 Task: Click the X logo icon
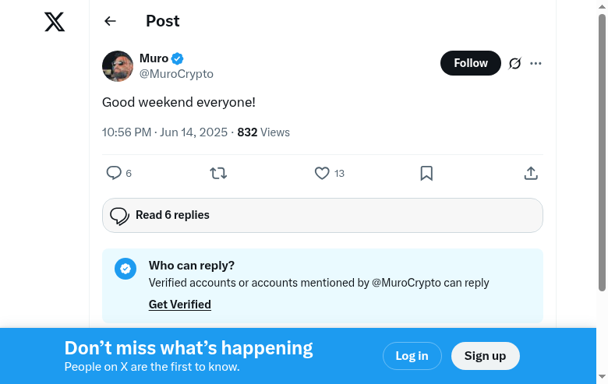(55, 22)
